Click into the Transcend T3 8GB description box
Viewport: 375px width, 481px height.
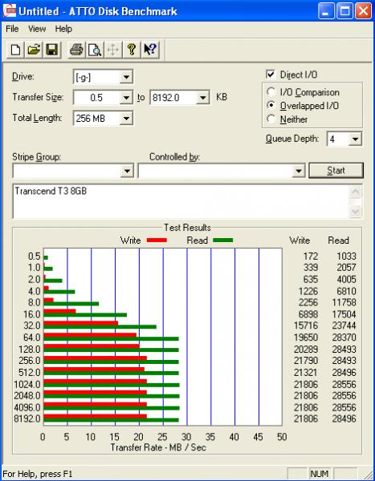(181, 201)
